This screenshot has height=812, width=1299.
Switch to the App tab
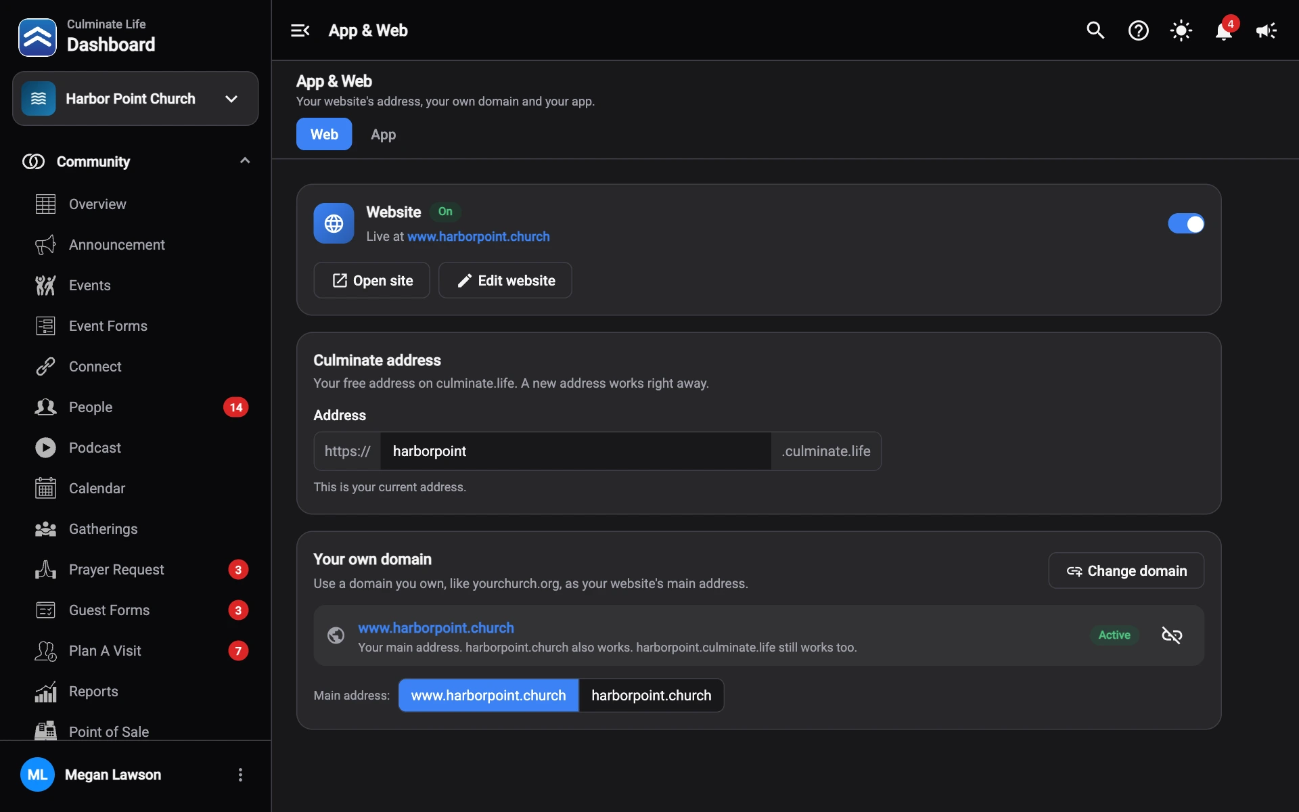383,134
